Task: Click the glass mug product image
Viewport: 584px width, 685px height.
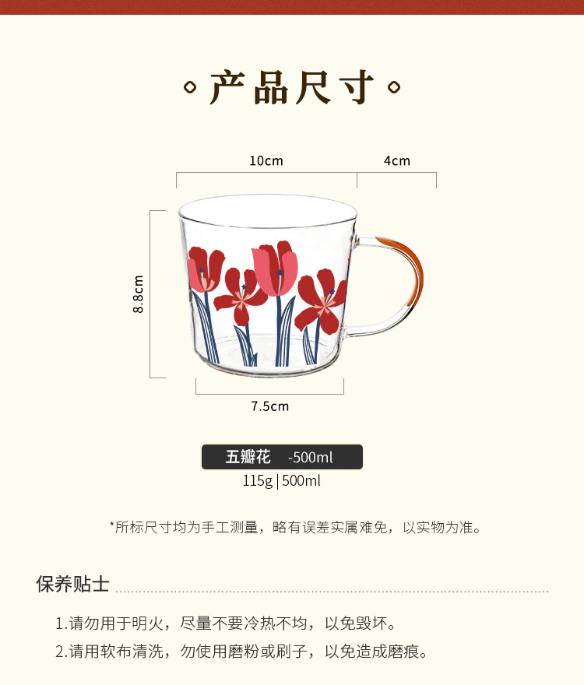Action: (301, 286)
